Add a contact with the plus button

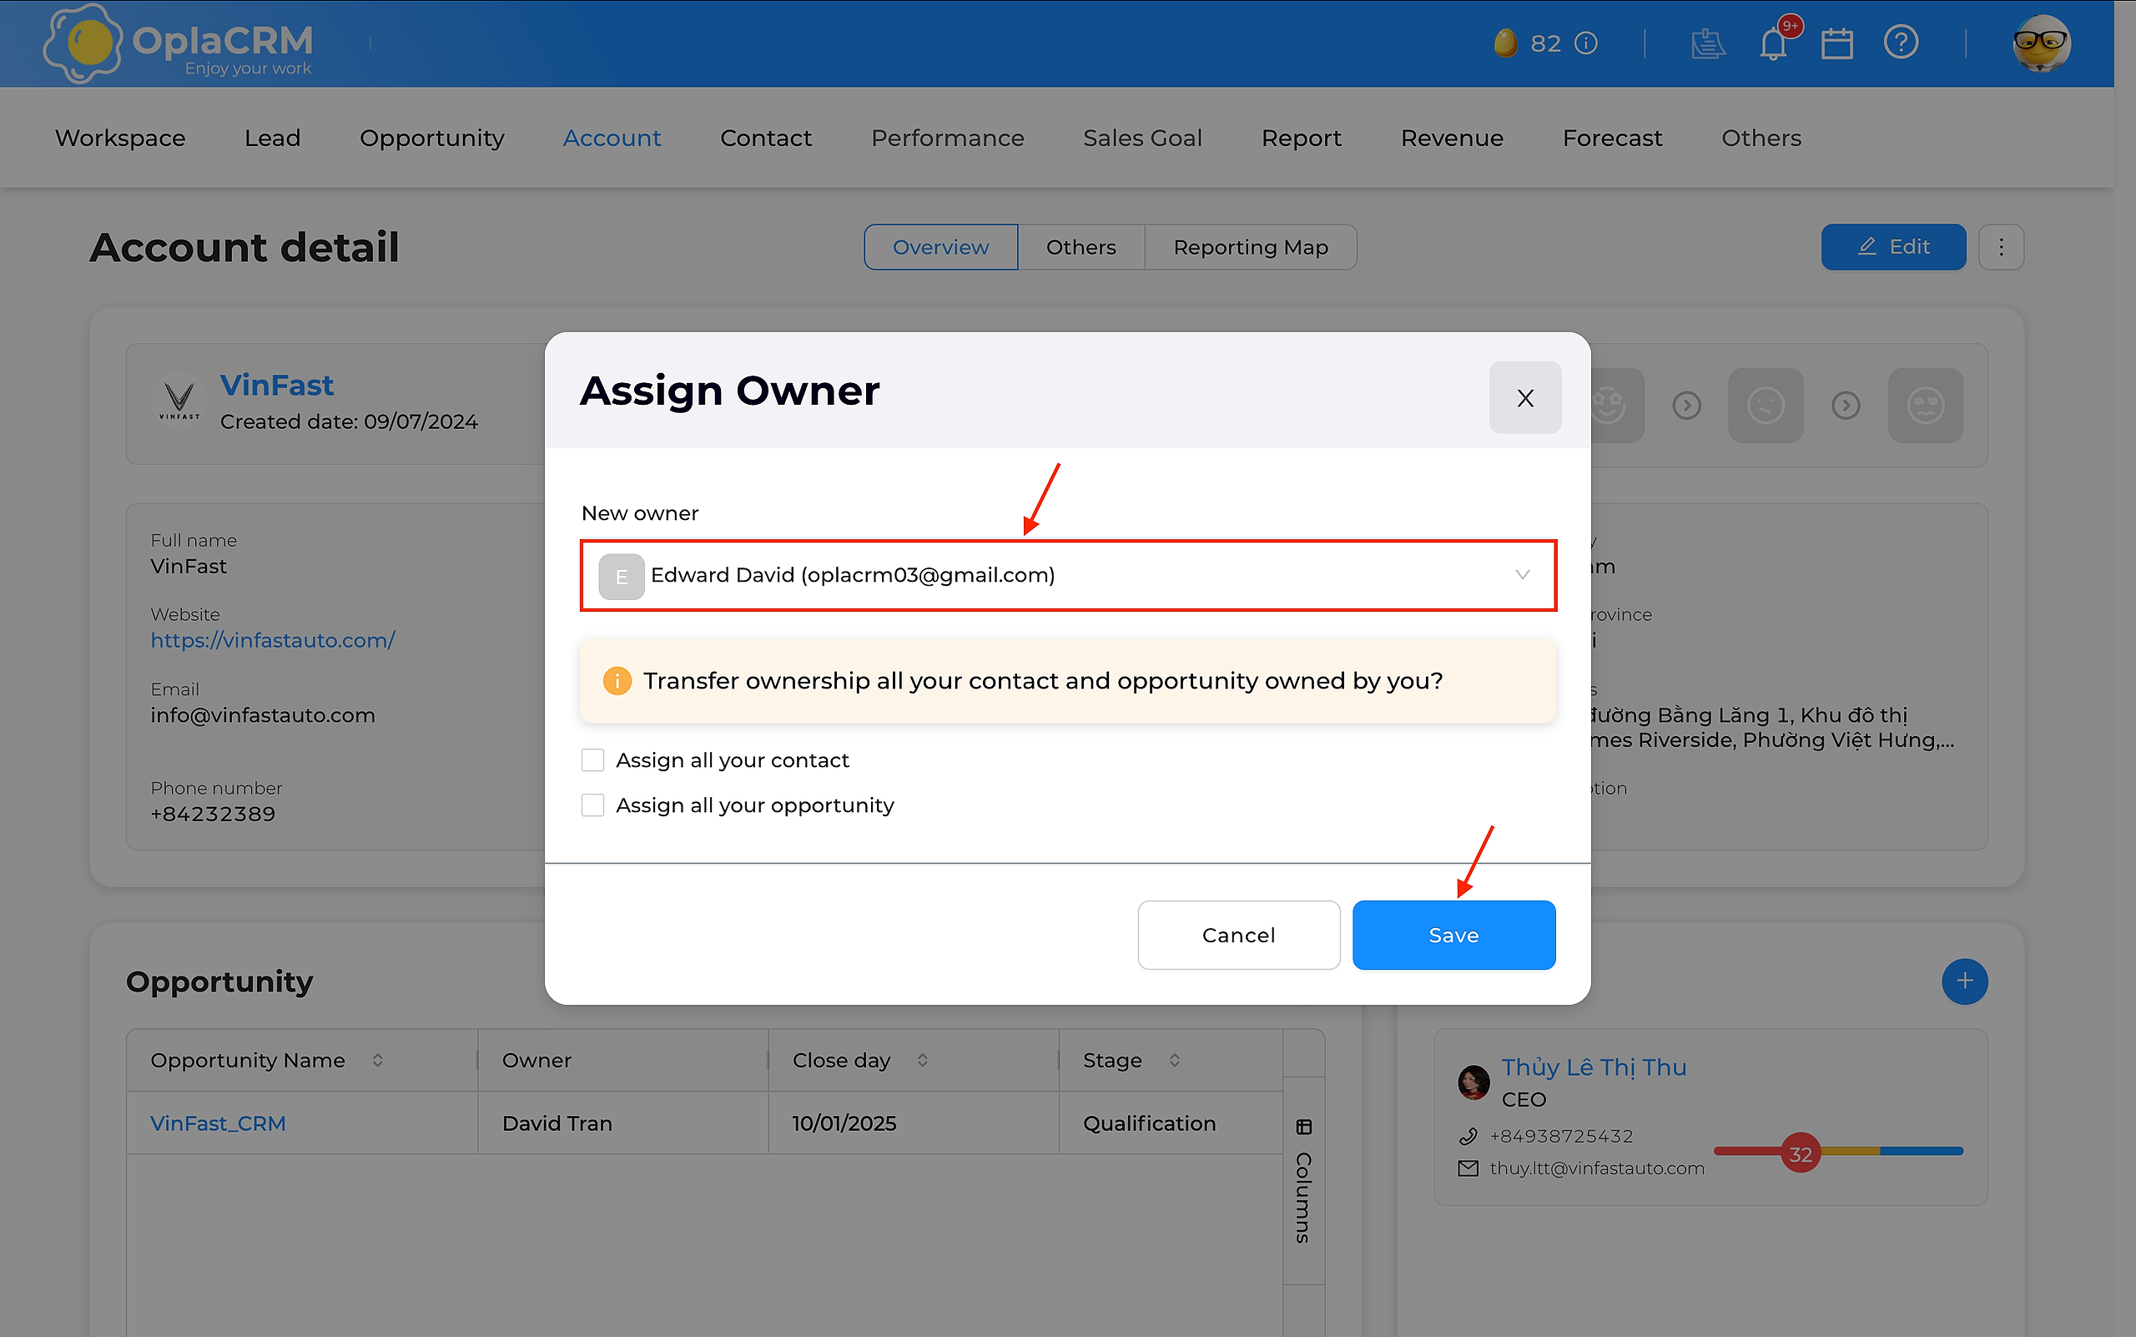click(x=1964, y=981)
